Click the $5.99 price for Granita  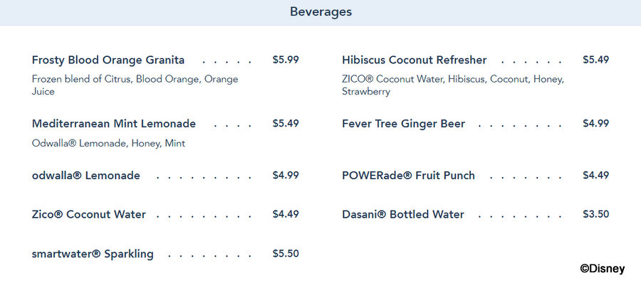(x=286, y=60)
